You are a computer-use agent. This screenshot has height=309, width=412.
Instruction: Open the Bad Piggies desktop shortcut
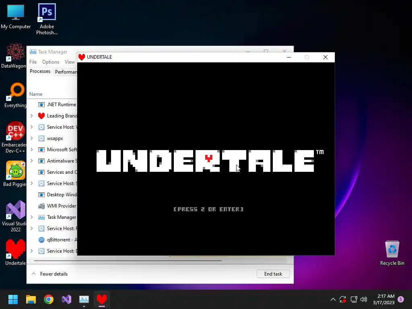(15, 173)
